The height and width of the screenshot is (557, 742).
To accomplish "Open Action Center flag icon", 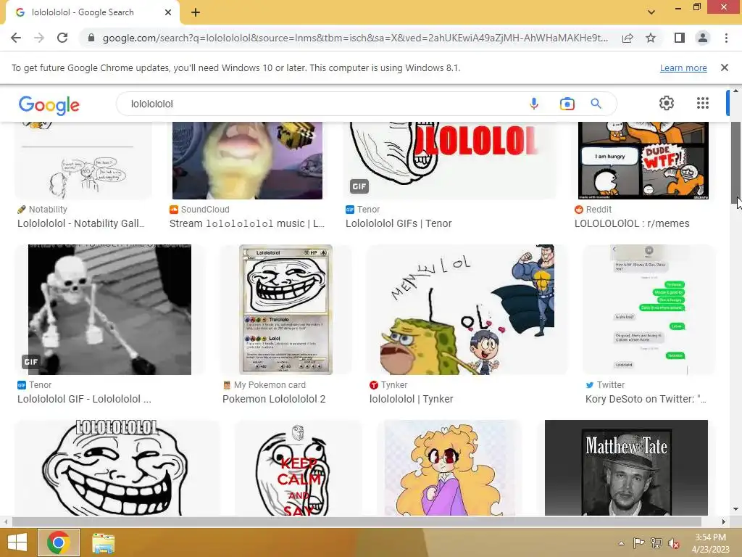I will [638, 543].
